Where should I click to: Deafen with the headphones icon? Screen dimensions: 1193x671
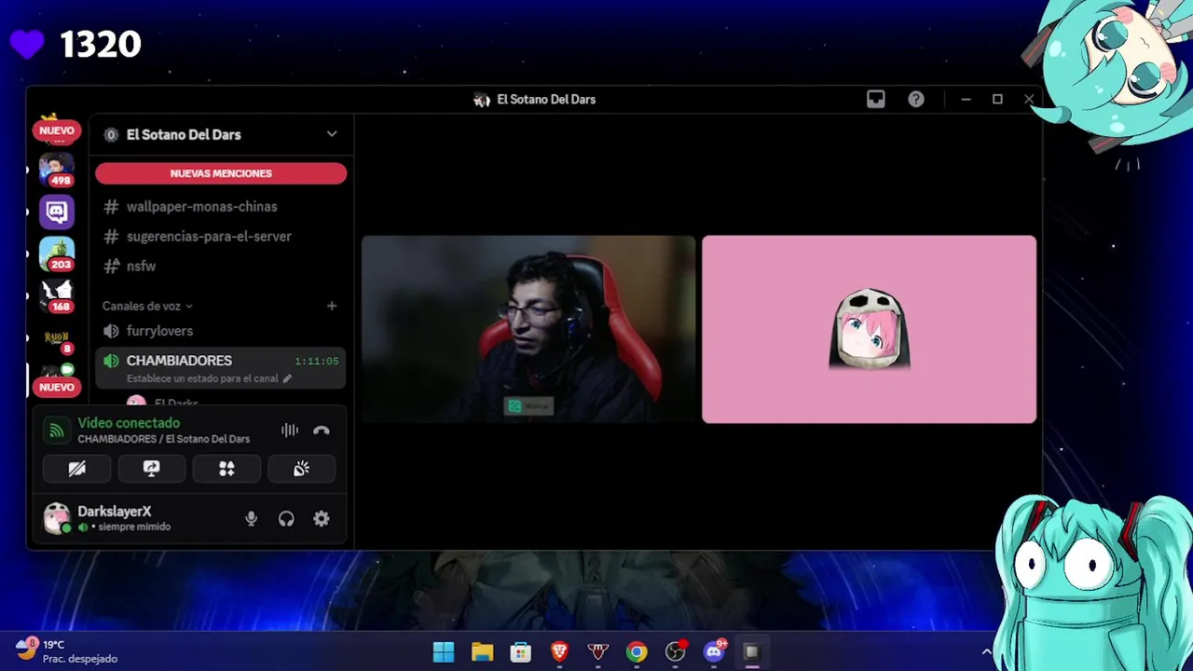(x=286, y=519)
